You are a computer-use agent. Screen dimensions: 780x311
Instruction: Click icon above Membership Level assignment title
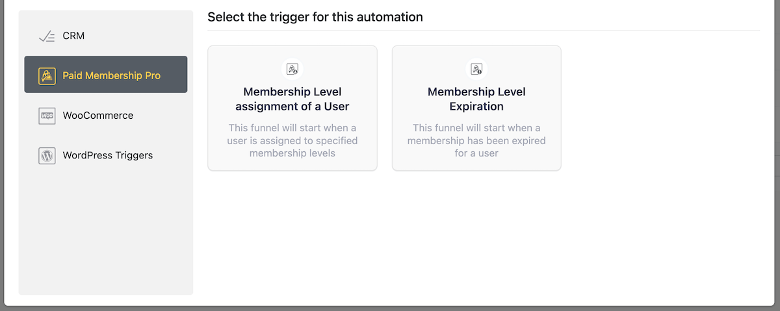point(292,69)
